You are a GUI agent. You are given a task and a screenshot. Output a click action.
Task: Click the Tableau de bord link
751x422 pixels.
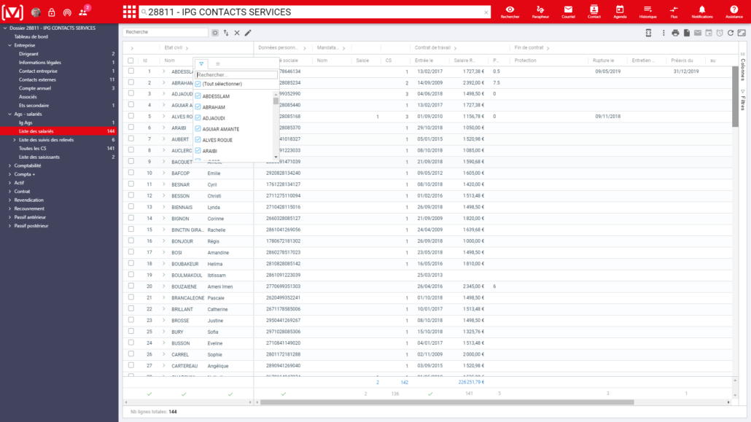click(x=31, y=36)
